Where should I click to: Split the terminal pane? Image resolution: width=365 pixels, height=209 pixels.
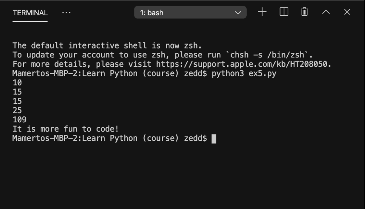[x=284, y=12]
